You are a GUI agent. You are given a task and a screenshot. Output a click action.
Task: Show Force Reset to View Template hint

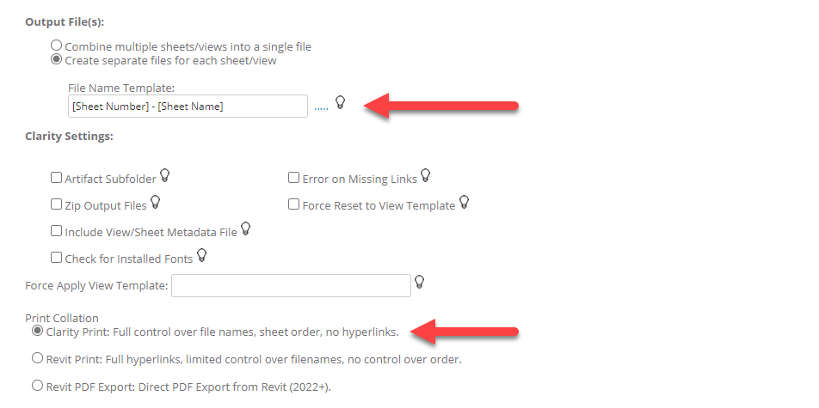(465, 204)
